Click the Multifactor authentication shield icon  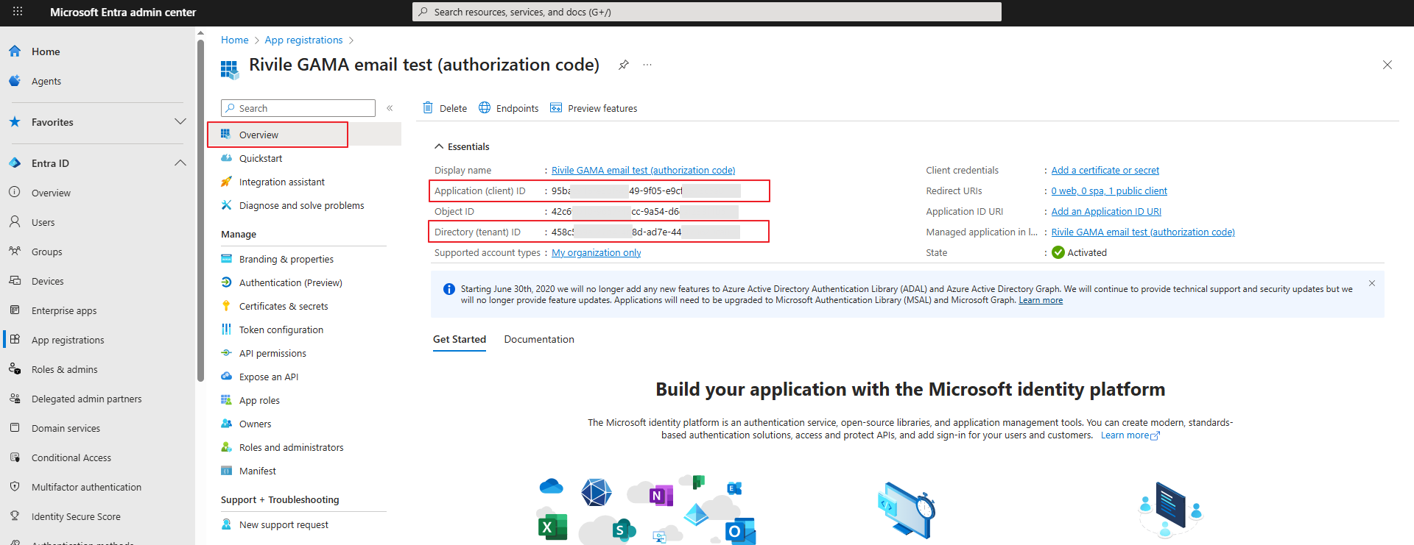coord(15,486)
